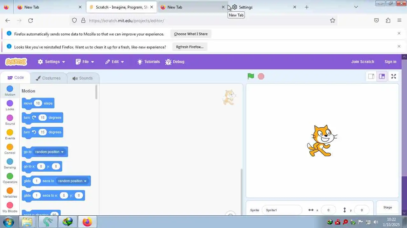Click the block palette scrollbar
Screen dimensions: 407x228
(97, 92)
